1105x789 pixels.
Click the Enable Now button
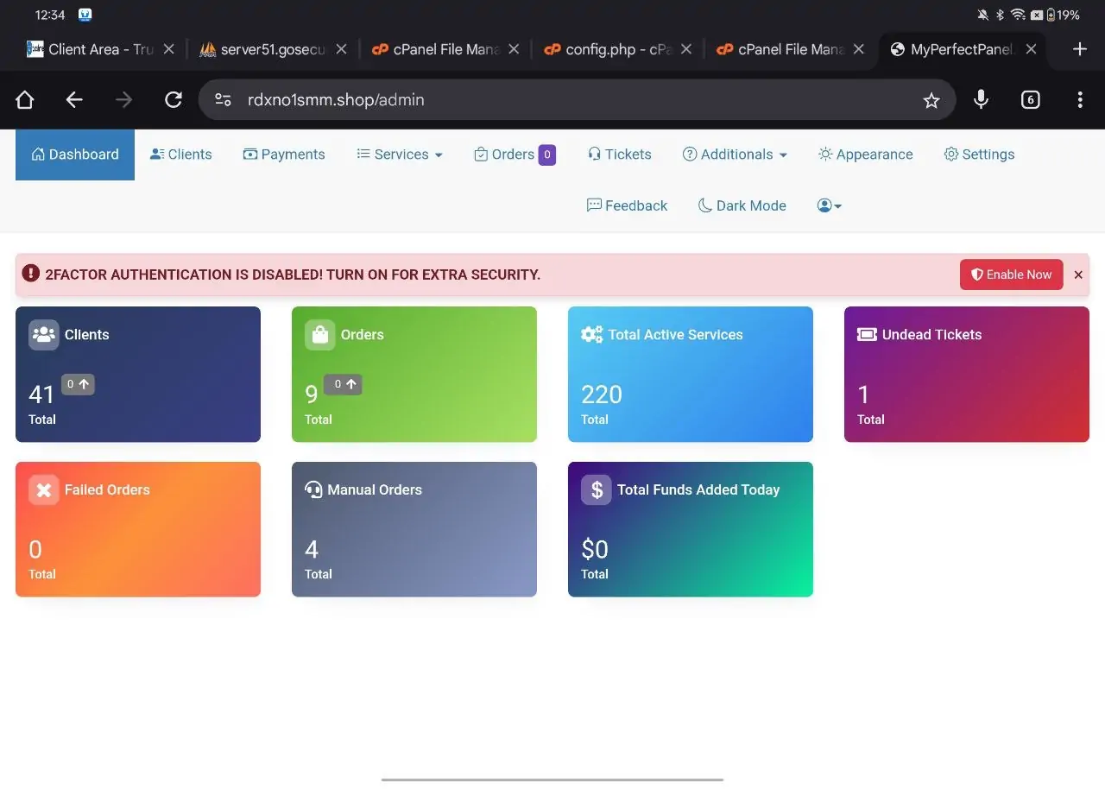tap(1011, 275)
